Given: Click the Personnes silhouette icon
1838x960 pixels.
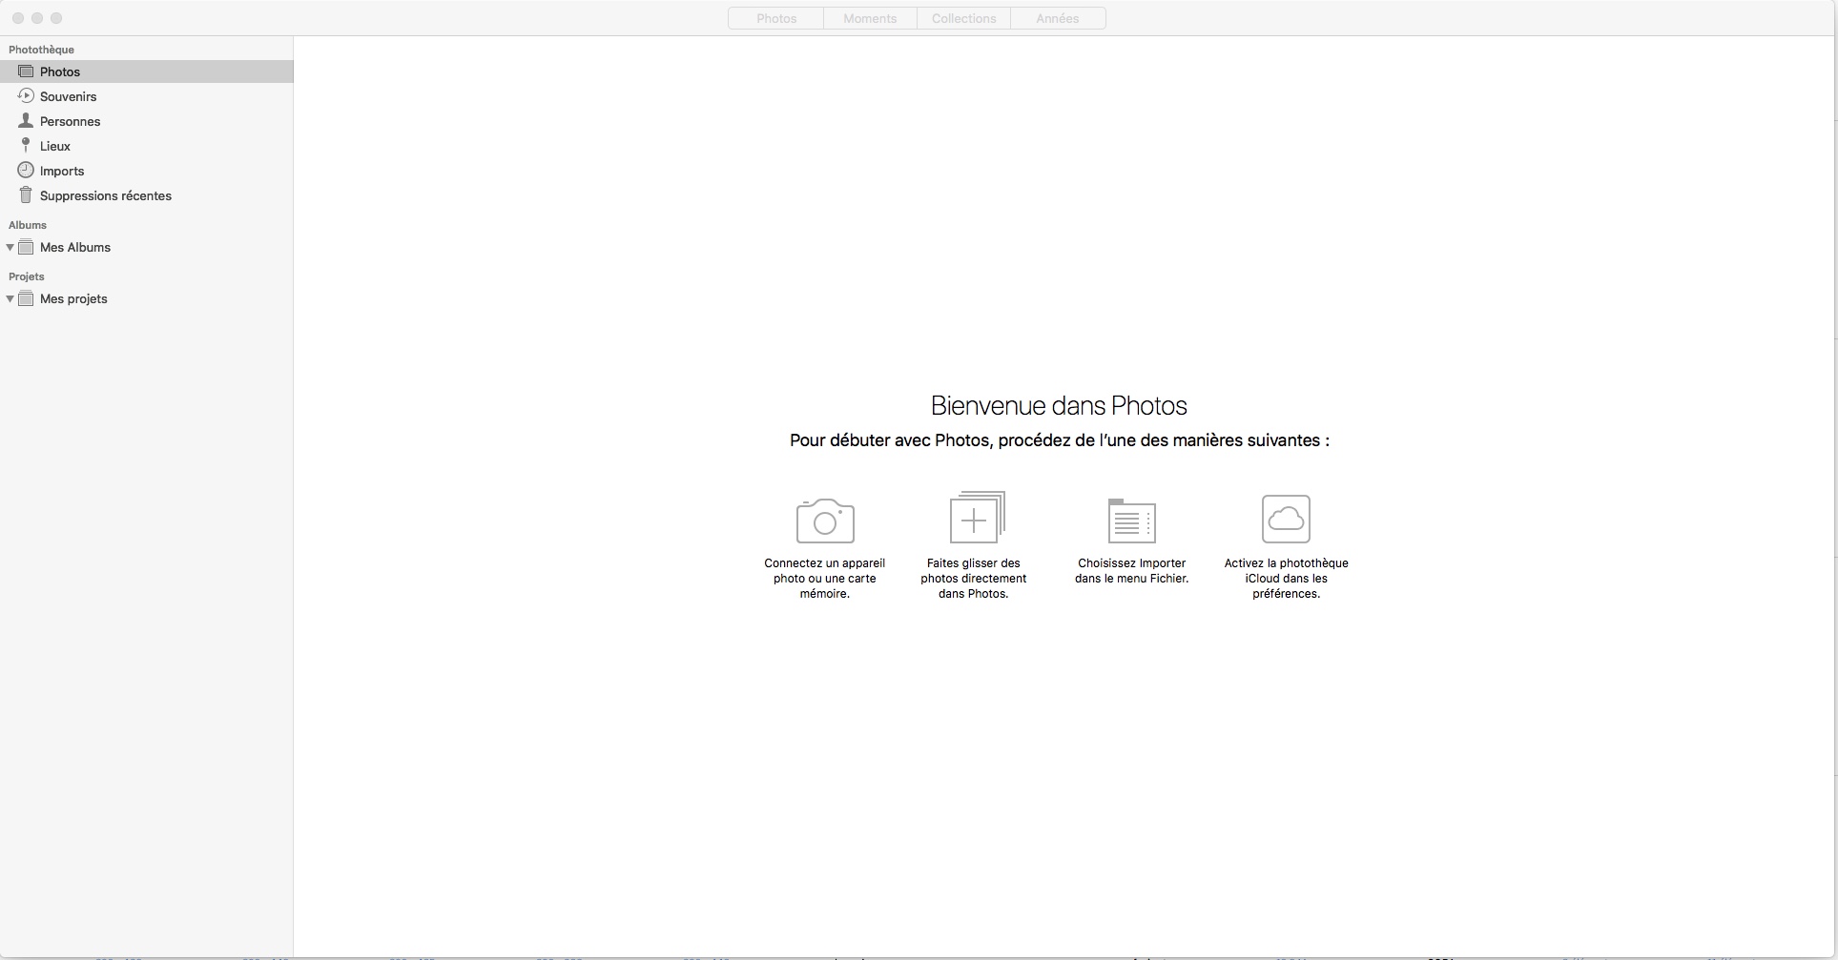Looking at the screenshot, I should click(26, 120).
